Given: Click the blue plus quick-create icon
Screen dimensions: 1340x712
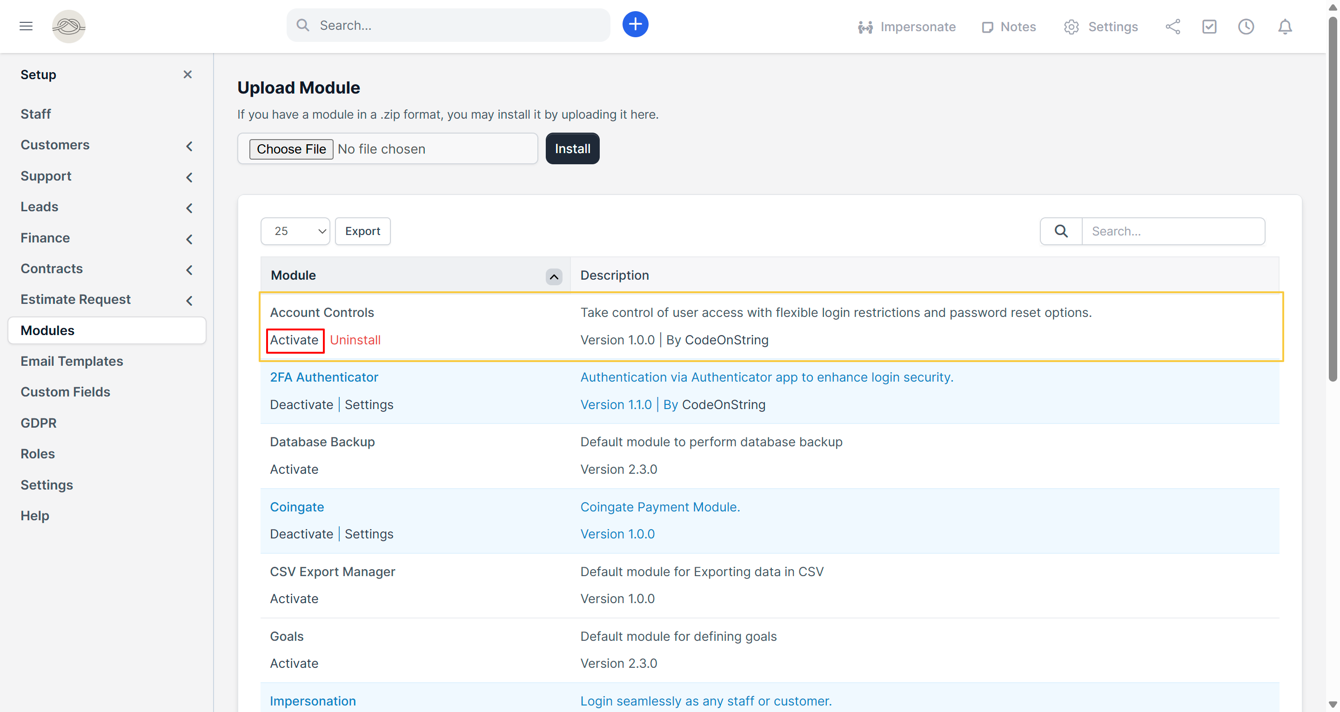Looking at the screenshot, I should [x=635, y=25].
